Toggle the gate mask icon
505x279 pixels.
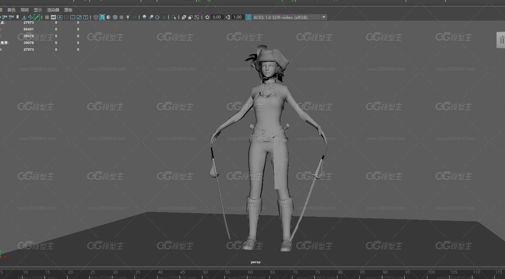(66, 17)
